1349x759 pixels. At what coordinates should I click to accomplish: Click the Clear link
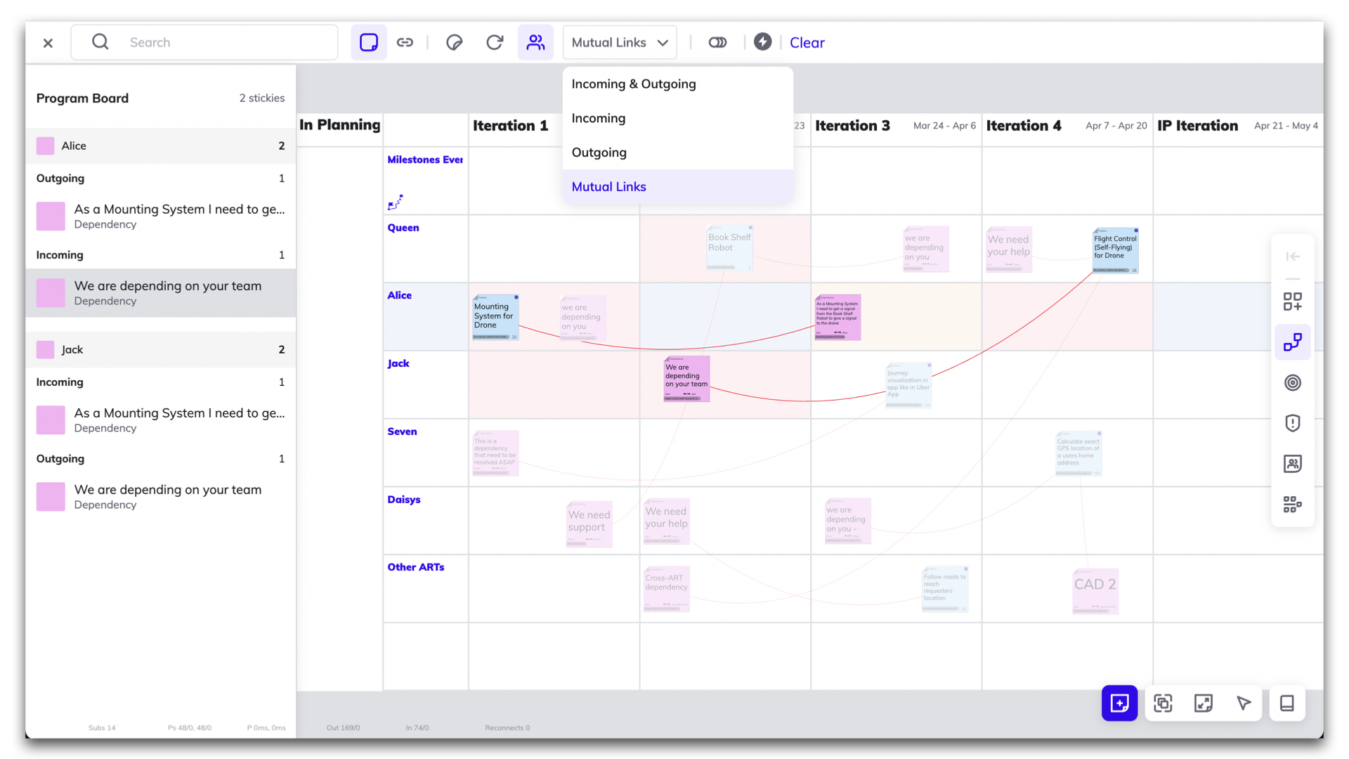point(807,43)
